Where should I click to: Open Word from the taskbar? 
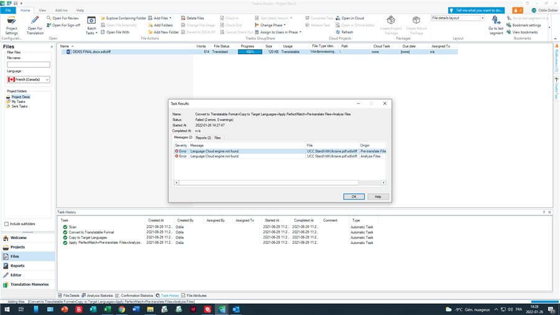pos(136,309)
